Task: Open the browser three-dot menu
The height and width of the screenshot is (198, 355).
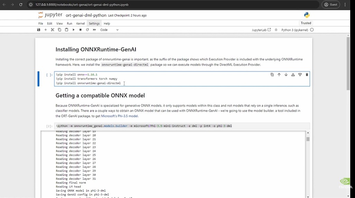Action: pyautogui.click(x=345, y=4)
